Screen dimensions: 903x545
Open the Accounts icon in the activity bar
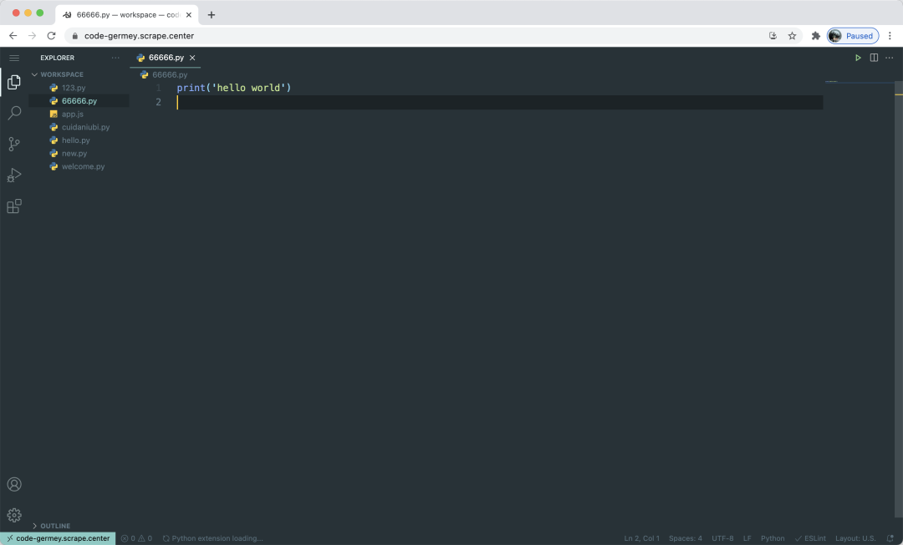13,483
